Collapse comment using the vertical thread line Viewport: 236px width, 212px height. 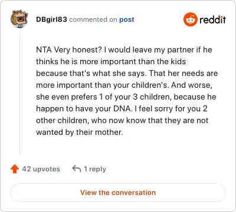click(x=19, y=92)
